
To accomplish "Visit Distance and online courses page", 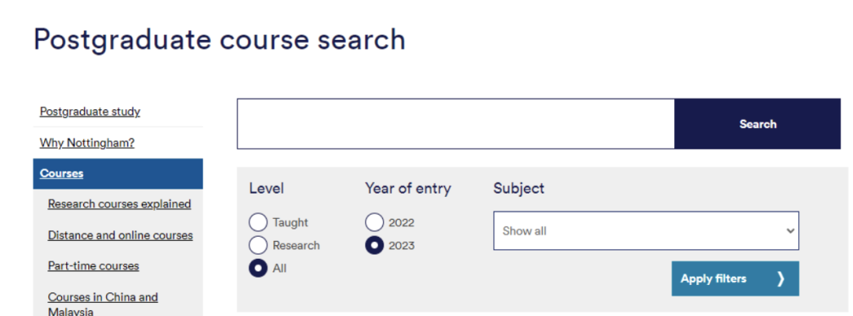I will click(120, 235).
